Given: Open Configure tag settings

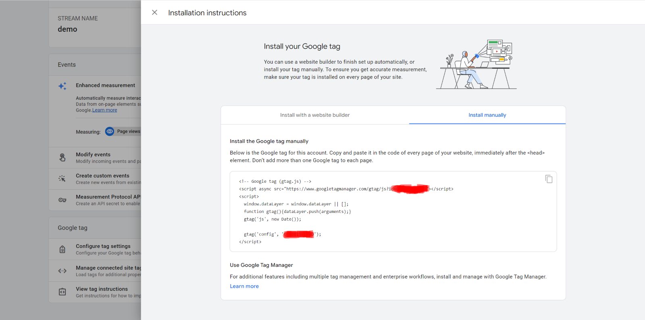Looking at the screenshot, I should click(x=95, y=250).
